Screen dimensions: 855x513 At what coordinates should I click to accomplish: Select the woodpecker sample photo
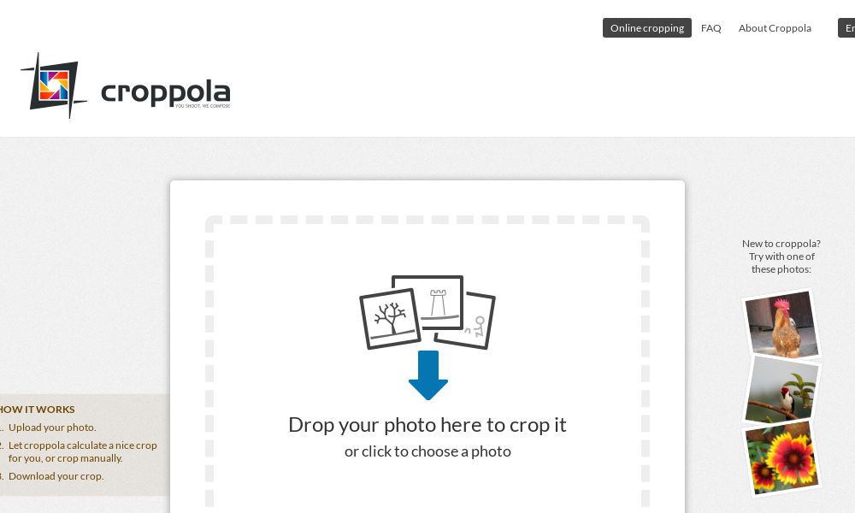pyautogui.click(x=781, y=391)
